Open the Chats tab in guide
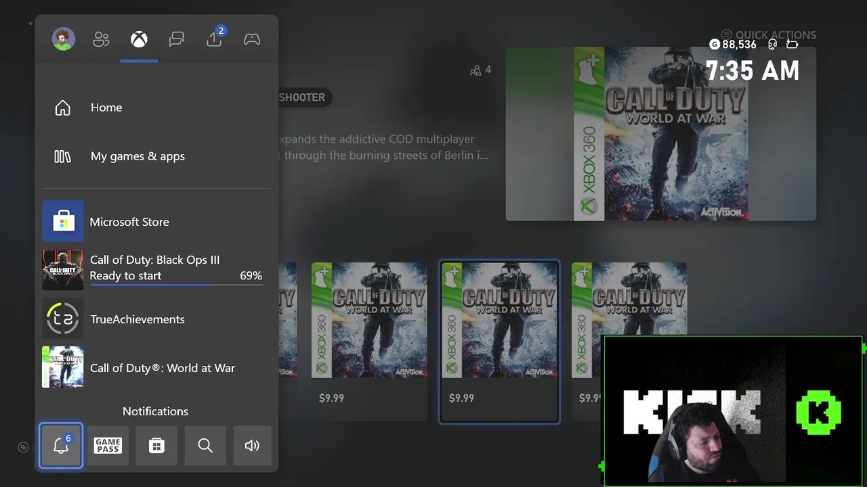Screen dimensions: 867x487 176,39
